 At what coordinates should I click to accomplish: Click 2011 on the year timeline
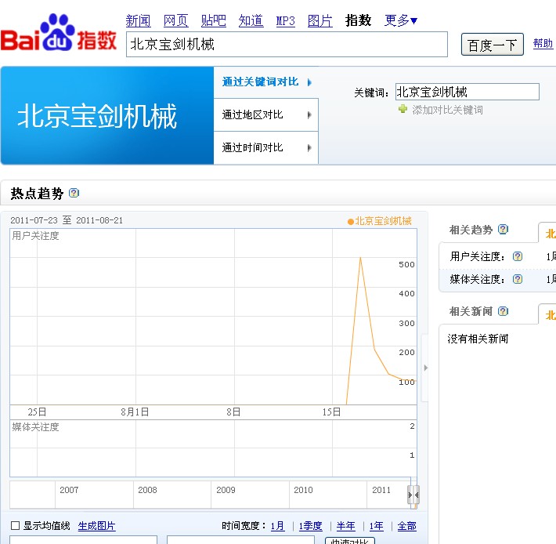pyautogui.click(x=381, y=490)
